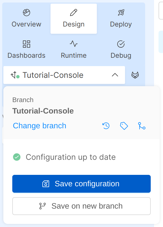The image size is (163, 227).
Task: Switch to the Deploy tab
Action: (x=121, y=19)
